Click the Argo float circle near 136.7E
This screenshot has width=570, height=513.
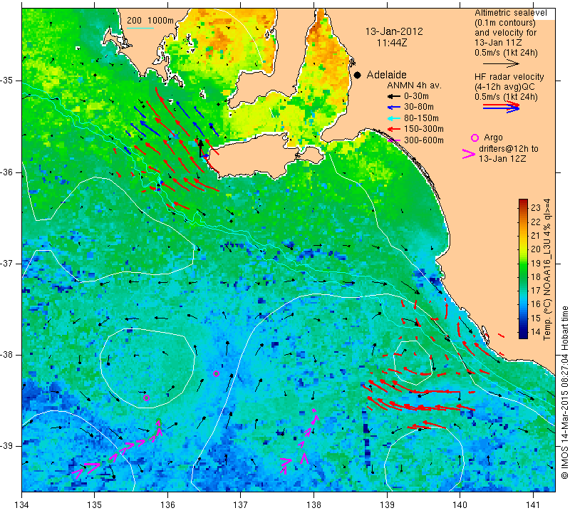pyautogui.click(x=216, y=373)
